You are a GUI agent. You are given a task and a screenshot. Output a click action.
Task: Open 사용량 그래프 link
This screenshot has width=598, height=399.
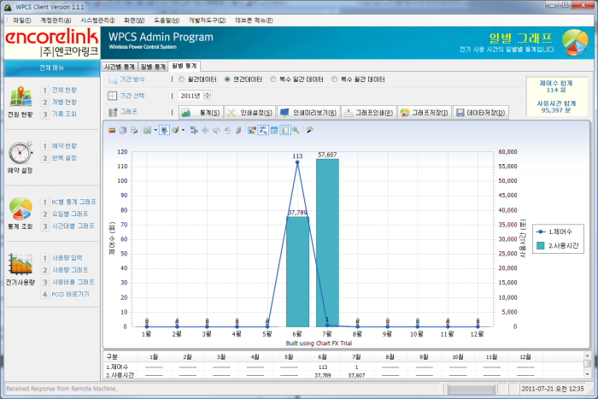[70, 270]
